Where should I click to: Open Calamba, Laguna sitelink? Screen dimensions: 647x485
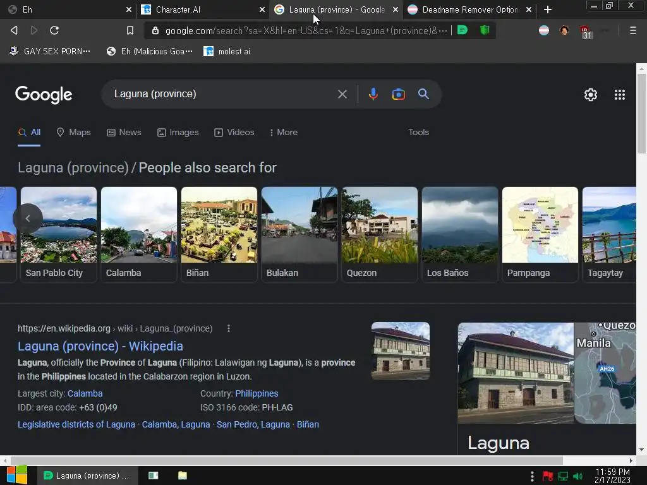pyautogui.click(x=176, y=424)
